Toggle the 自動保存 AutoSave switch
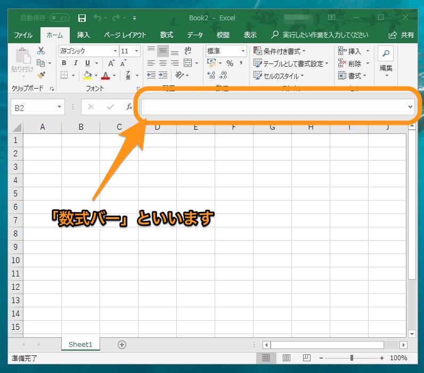Screen dimensions: 424x373 60,18
